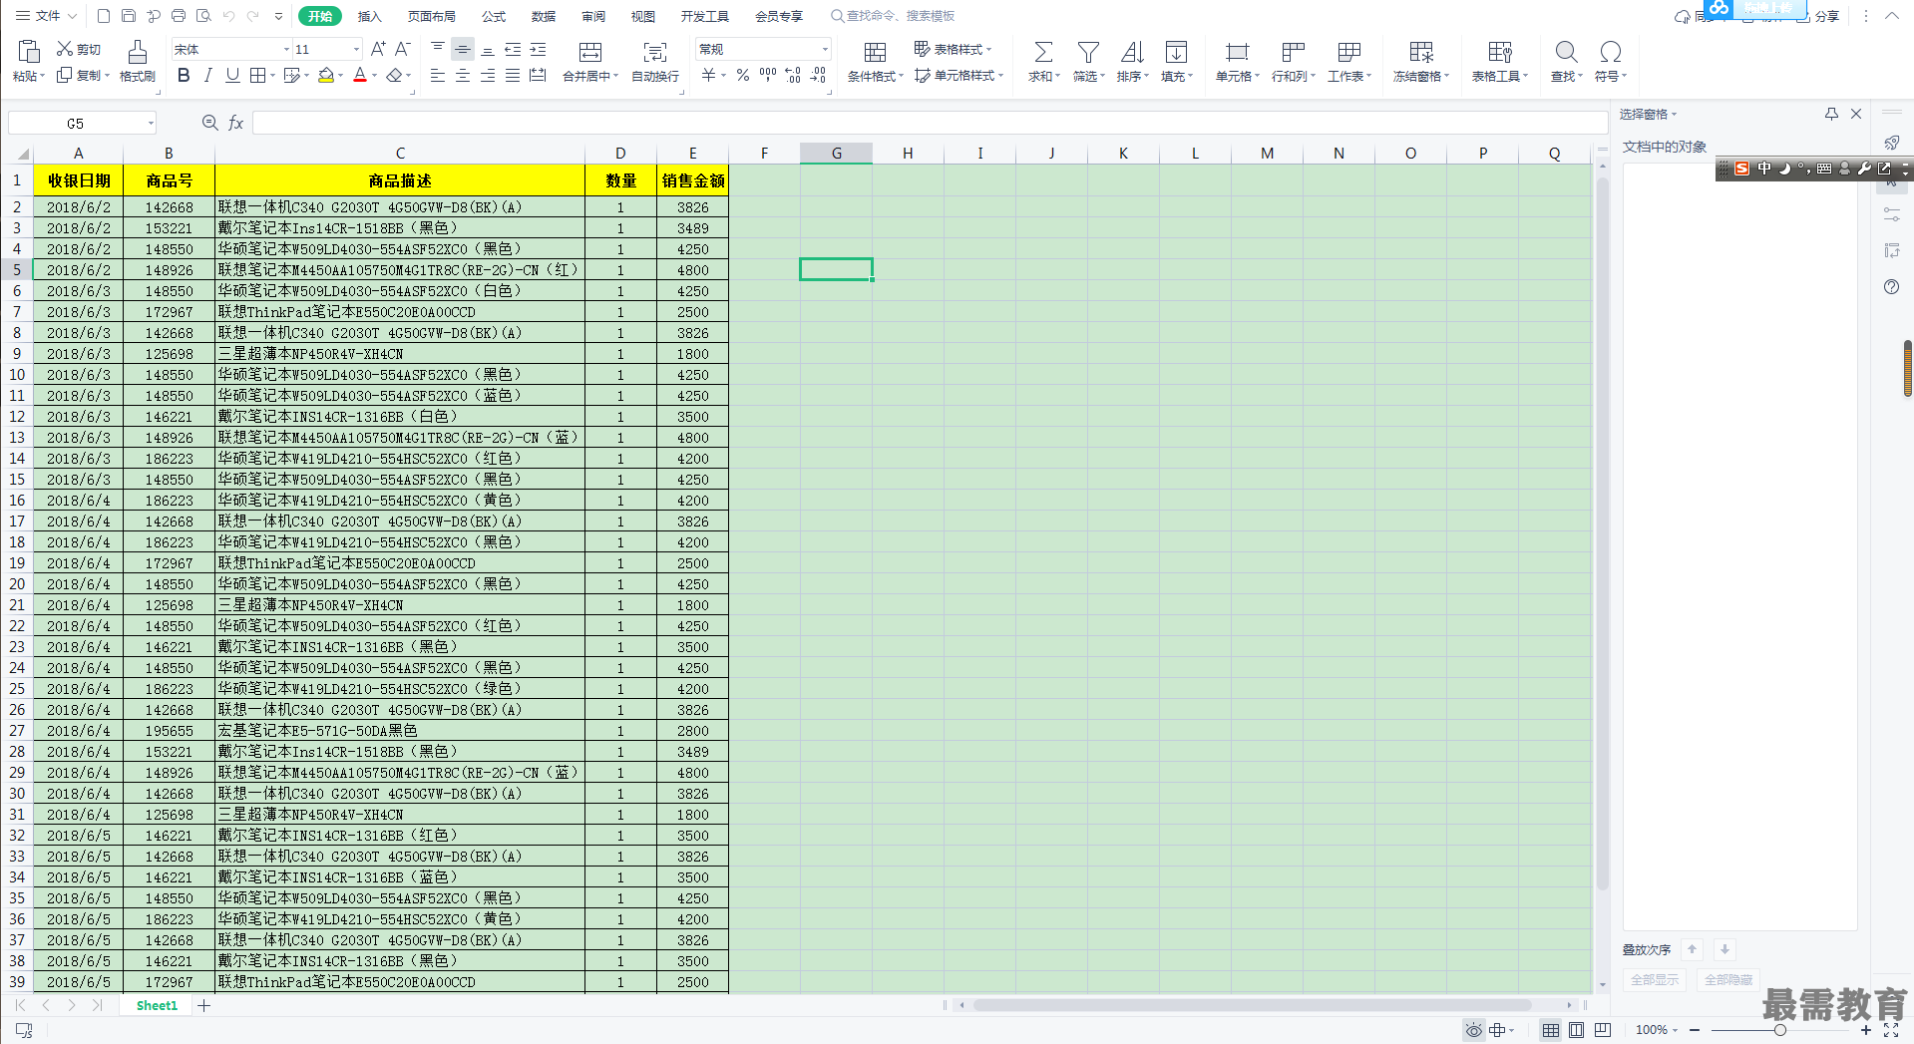Select the Sheet1 worksheet tab
Image resolution: width=1914 pixels, height=1044 pixels.
157,1005
